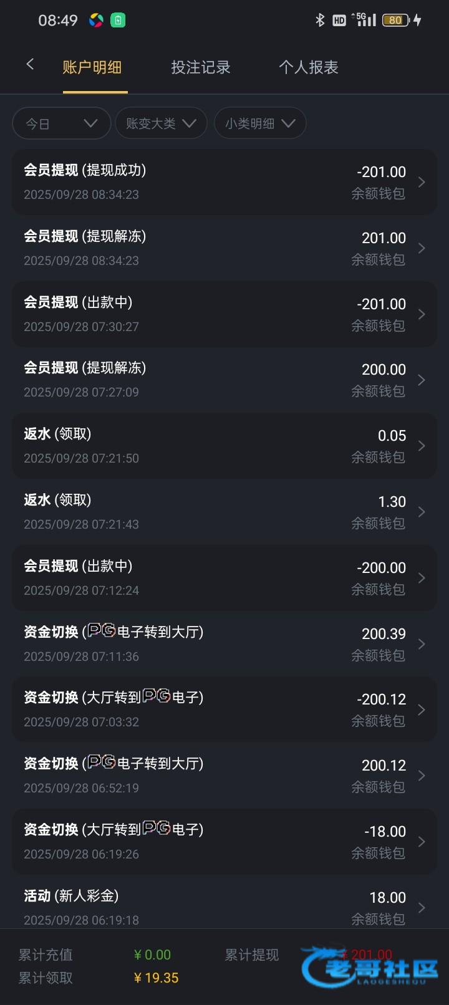Tap the 5G signal strength icon

coord(364,20)
